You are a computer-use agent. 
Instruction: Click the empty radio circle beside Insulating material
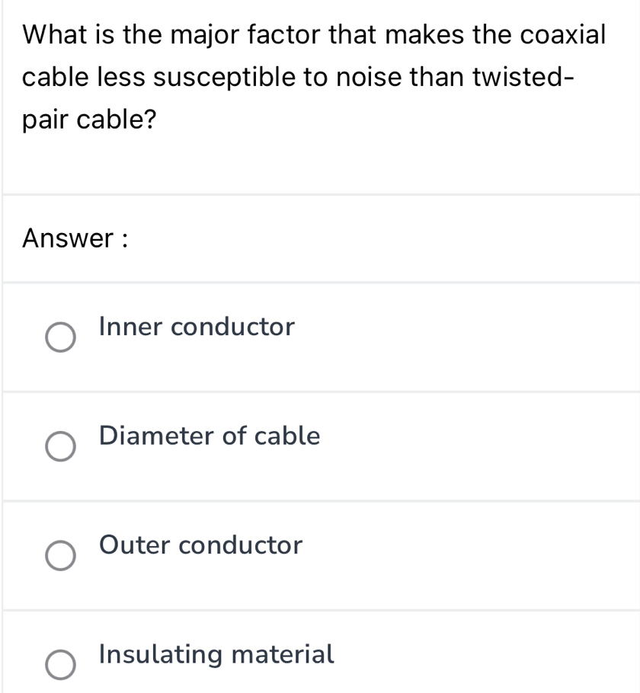click(62, 666)
